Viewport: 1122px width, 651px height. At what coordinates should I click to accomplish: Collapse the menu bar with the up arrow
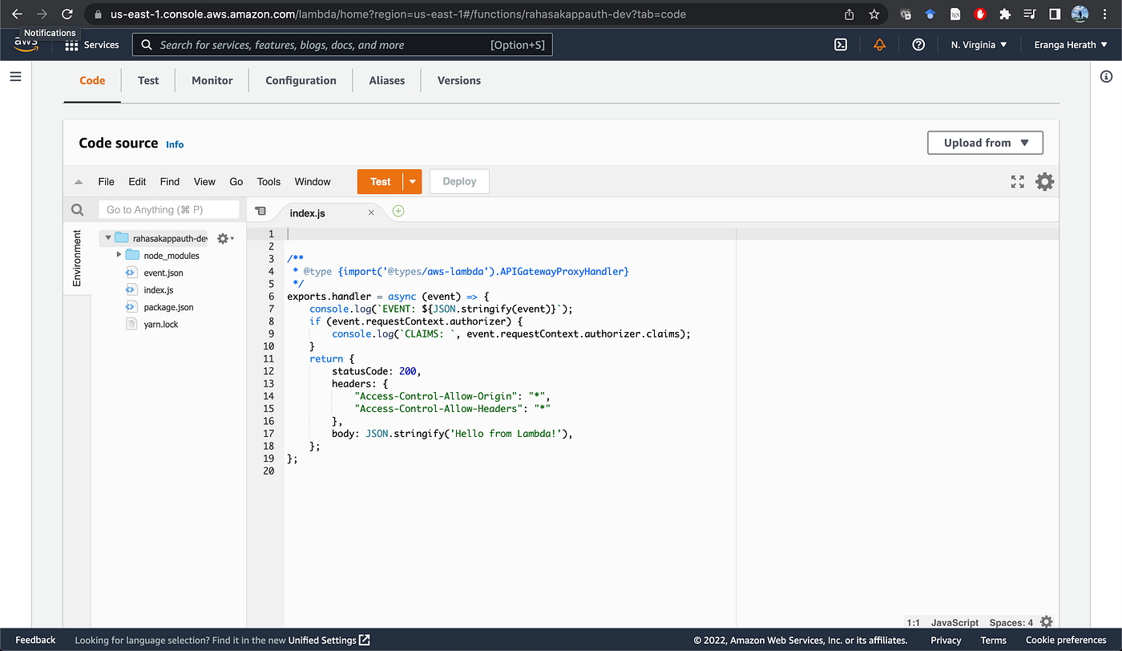pyautogui.click(x=79, y=182)
